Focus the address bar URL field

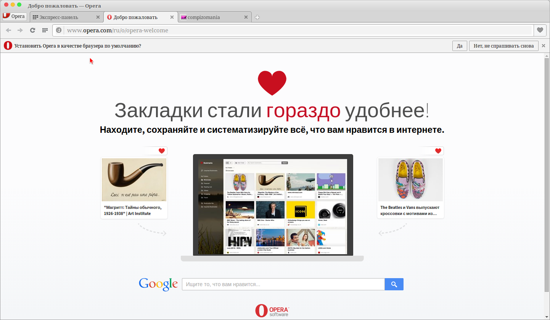pyautogui.click(x=298, y=30)
